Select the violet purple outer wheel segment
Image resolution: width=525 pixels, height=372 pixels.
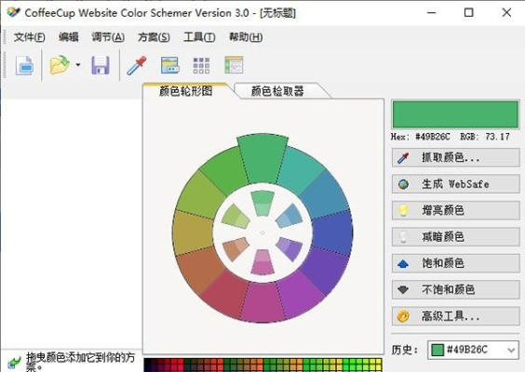coord(324,270)
